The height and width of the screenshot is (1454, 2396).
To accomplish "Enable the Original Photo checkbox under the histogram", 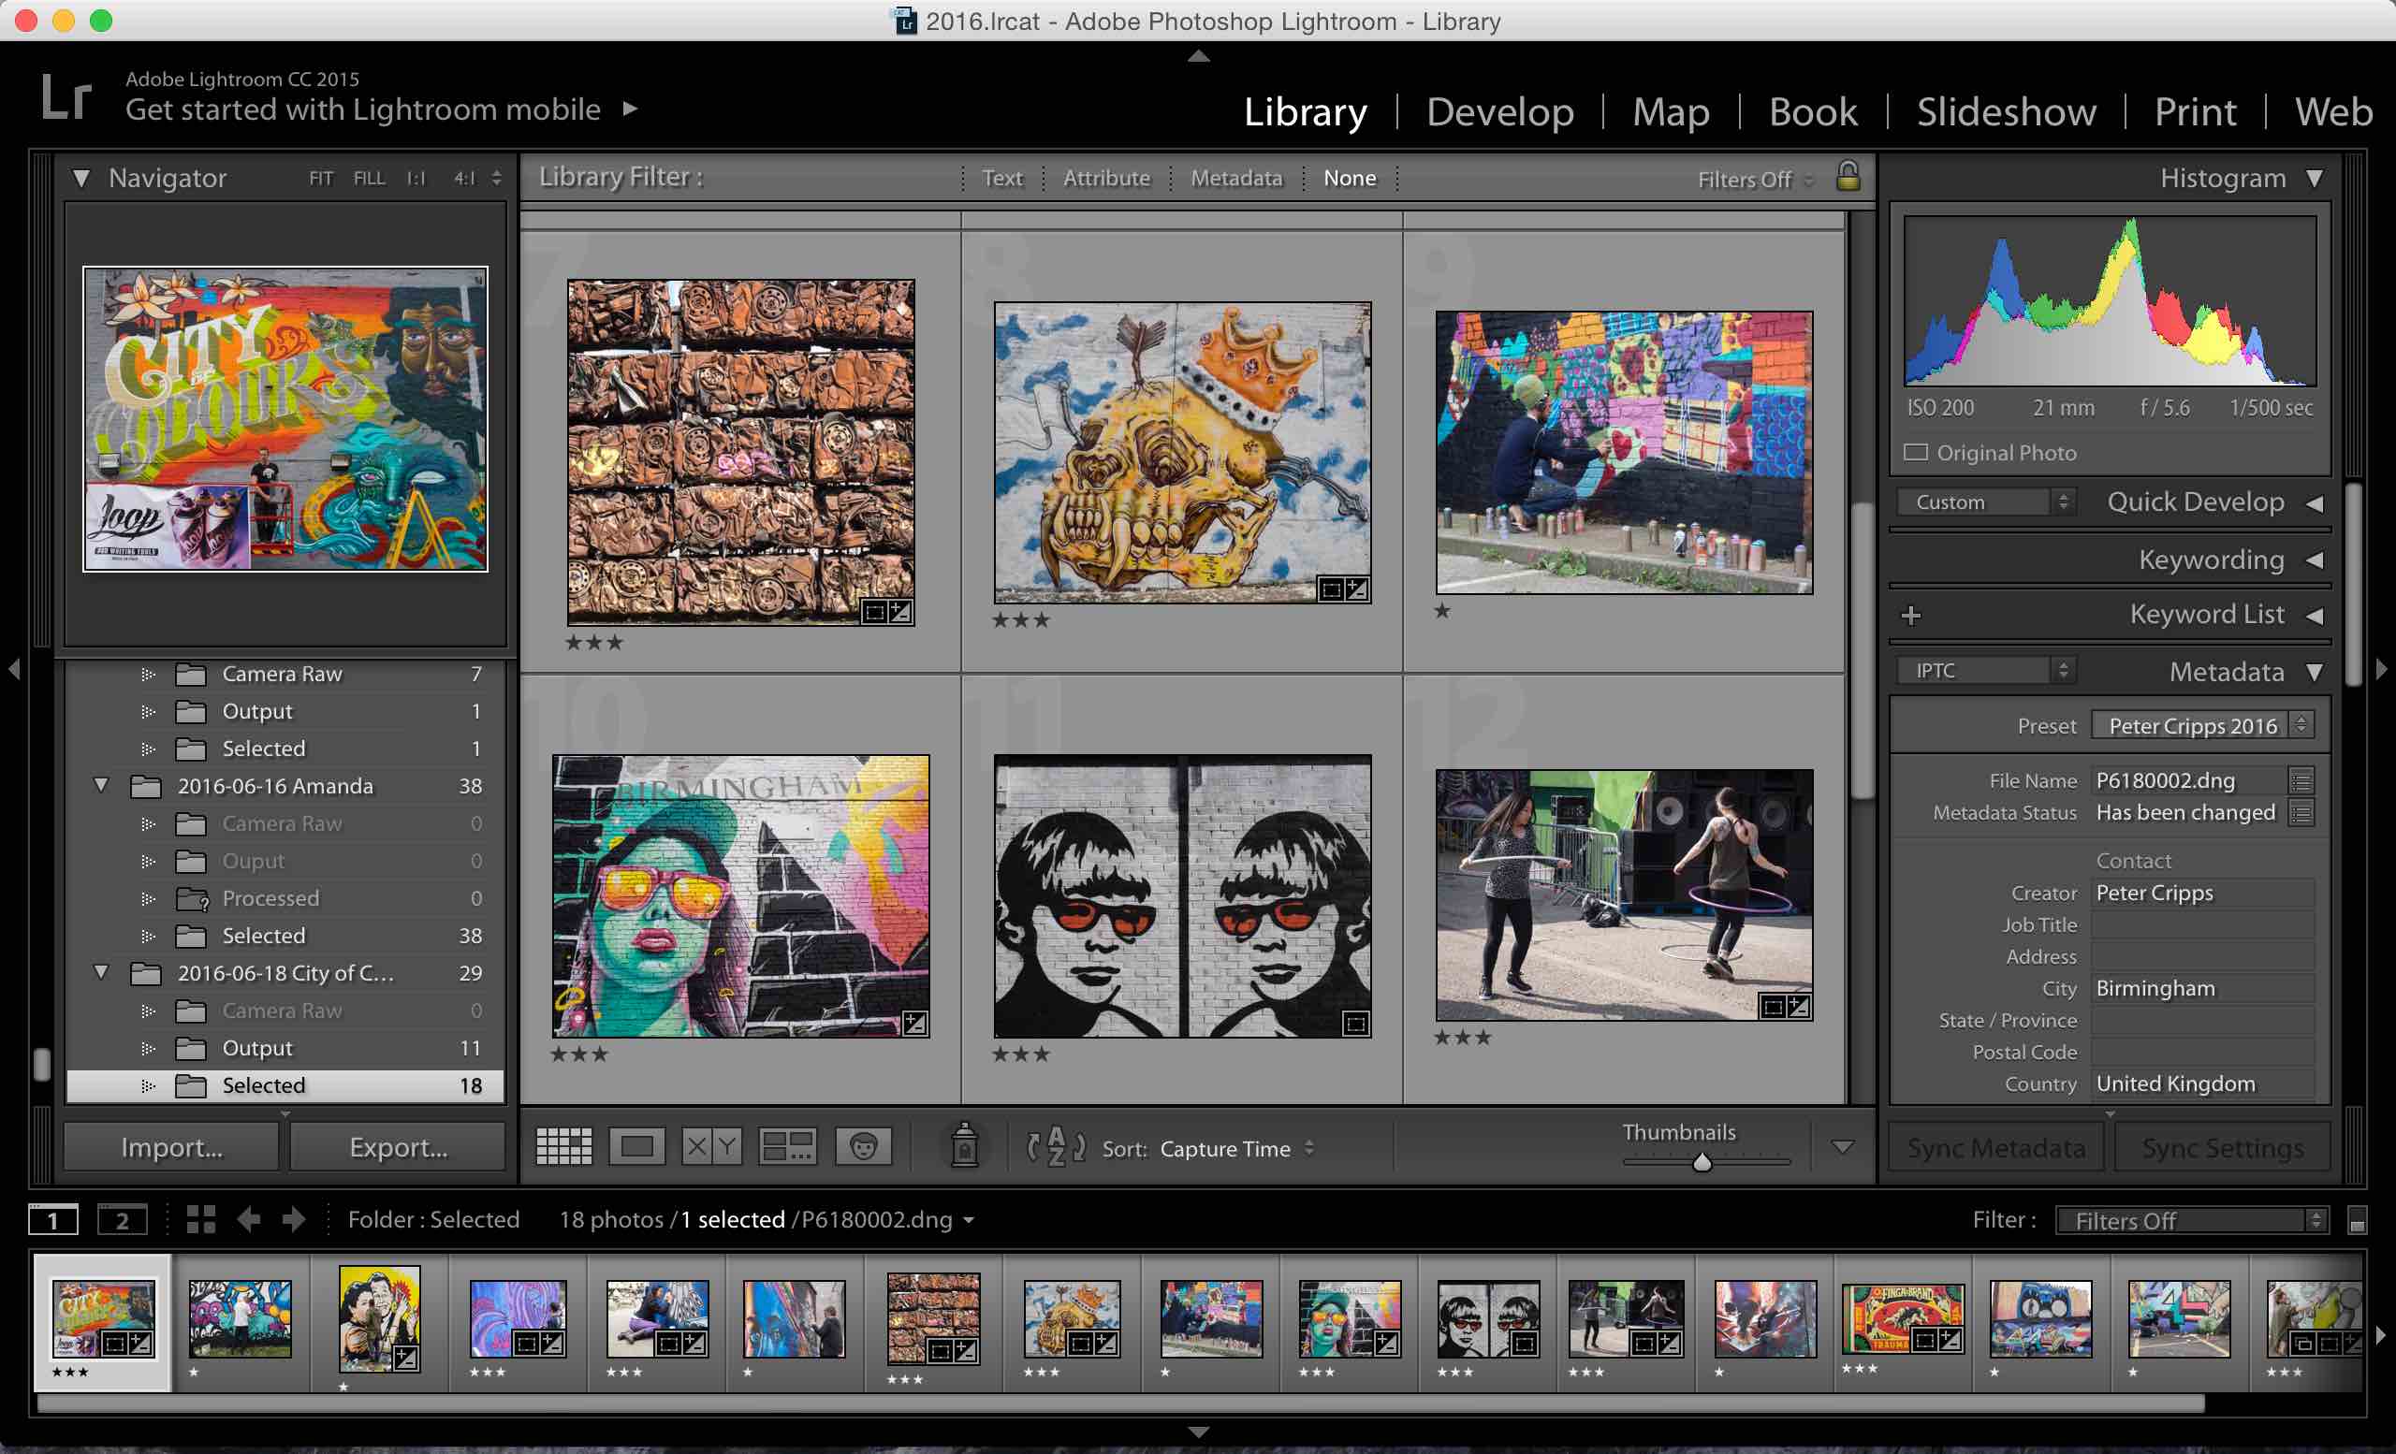I will (x=1916, y=452).
